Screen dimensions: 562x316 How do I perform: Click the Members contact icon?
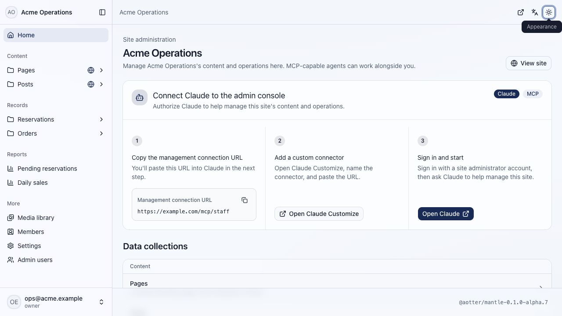point(11,232)
